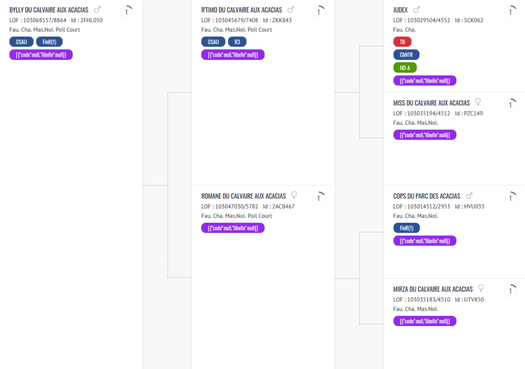Viewport: 525px width, 369px height.
Task: Click circular rating badge on BYLLY card
Action: coord(127,12)
